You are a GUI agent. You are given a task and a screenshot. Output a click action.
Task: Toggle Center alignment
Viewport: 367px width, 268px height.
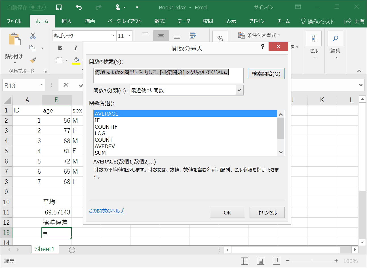(161, 36)
